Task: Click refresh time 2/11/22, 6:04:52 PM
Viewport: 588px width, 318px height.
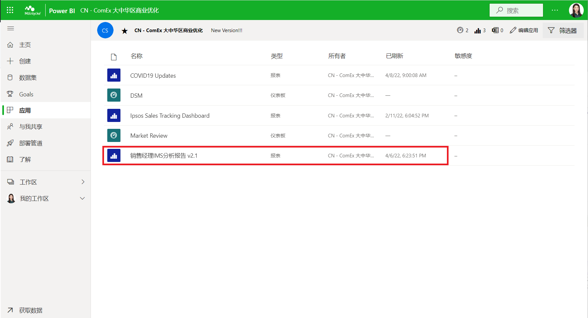Action: pos(407,116)
